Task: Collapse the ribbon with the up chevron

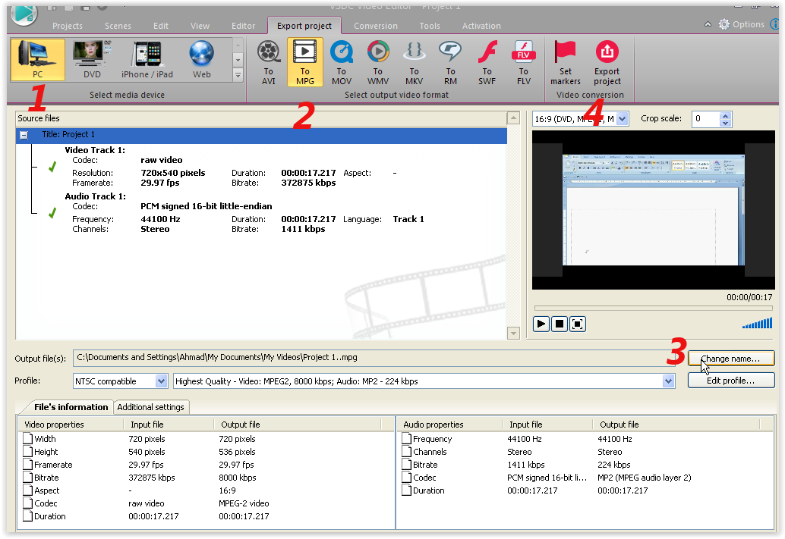Action: pyautogui.click(x=708, y=24)
